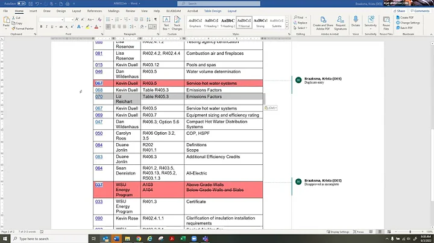
Task: Decrease paragraph indent
Action: coord(136,19)
